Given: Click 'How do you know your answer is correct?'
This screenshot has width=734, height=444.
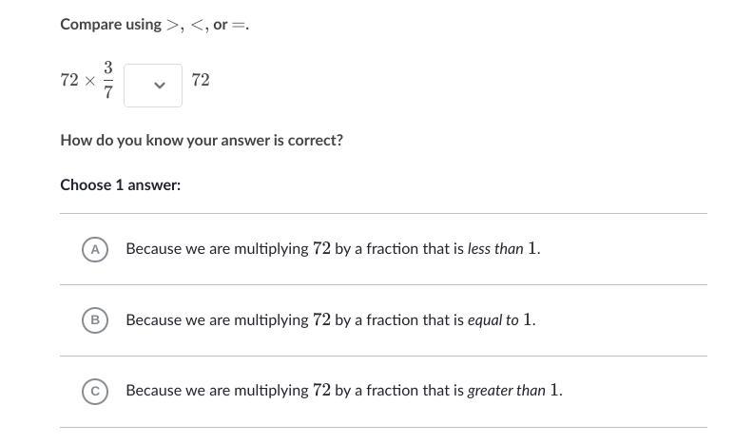Looking at the screenshot, I should (x=202, y=141).
